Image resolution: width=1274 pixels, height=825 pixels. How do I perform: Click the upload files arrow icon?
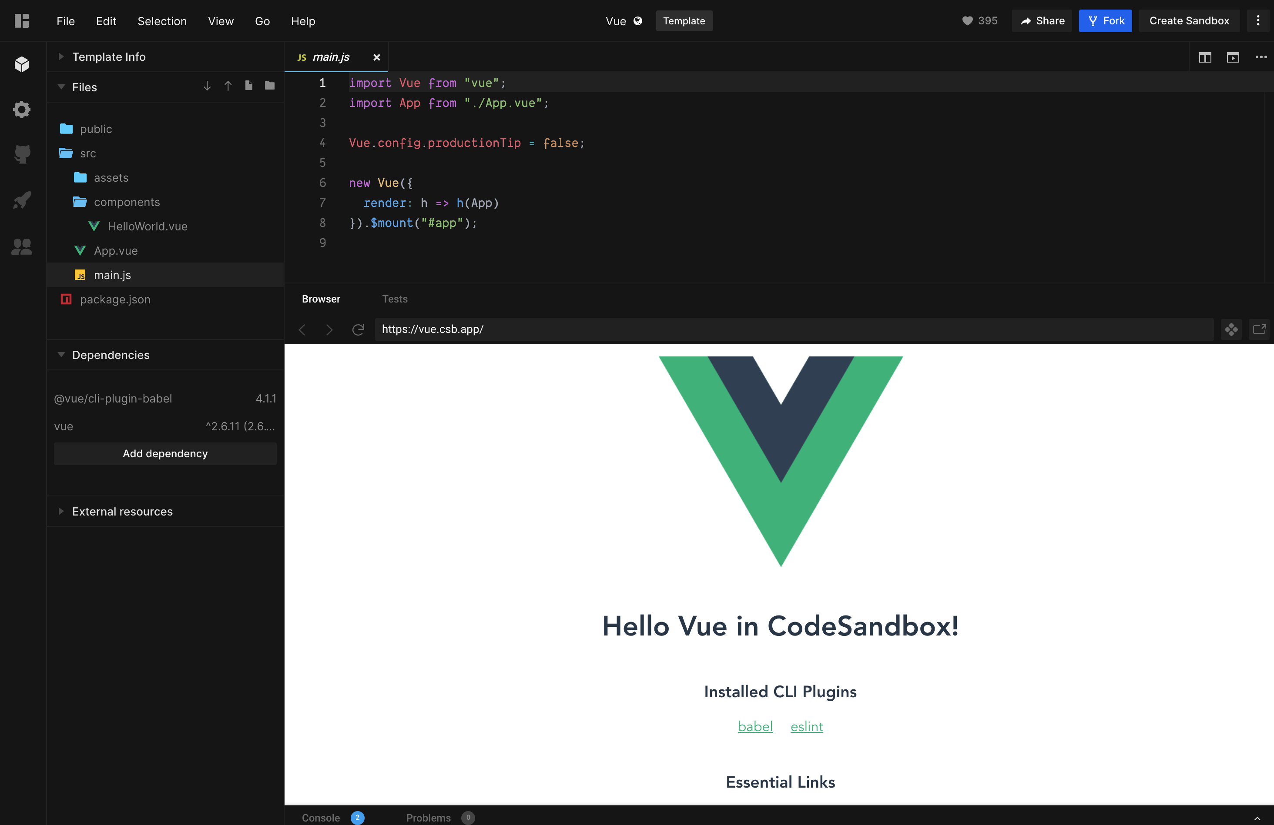coord(228,86)
